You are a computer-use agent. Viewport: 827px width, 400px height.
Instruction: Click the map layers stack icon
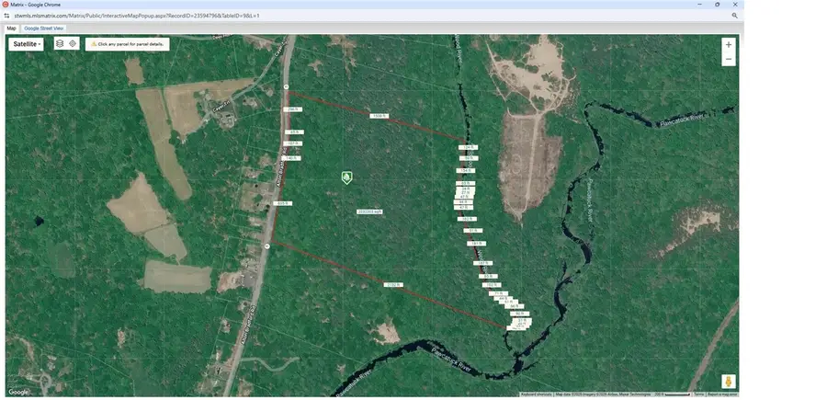click(60, 43)
